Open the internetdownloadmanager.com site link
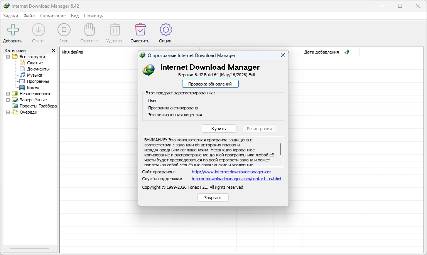This screenshot has height=255, width=427. click(231, 172)
